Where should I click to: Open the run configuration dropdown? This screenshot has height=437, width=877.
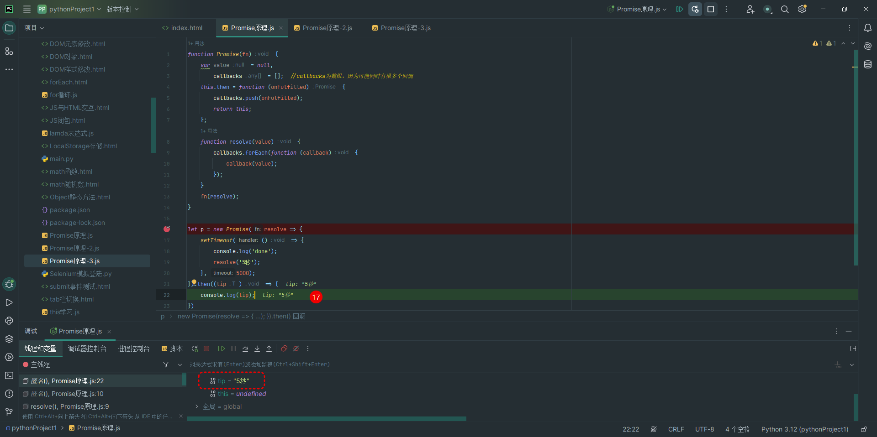(638, 9)
